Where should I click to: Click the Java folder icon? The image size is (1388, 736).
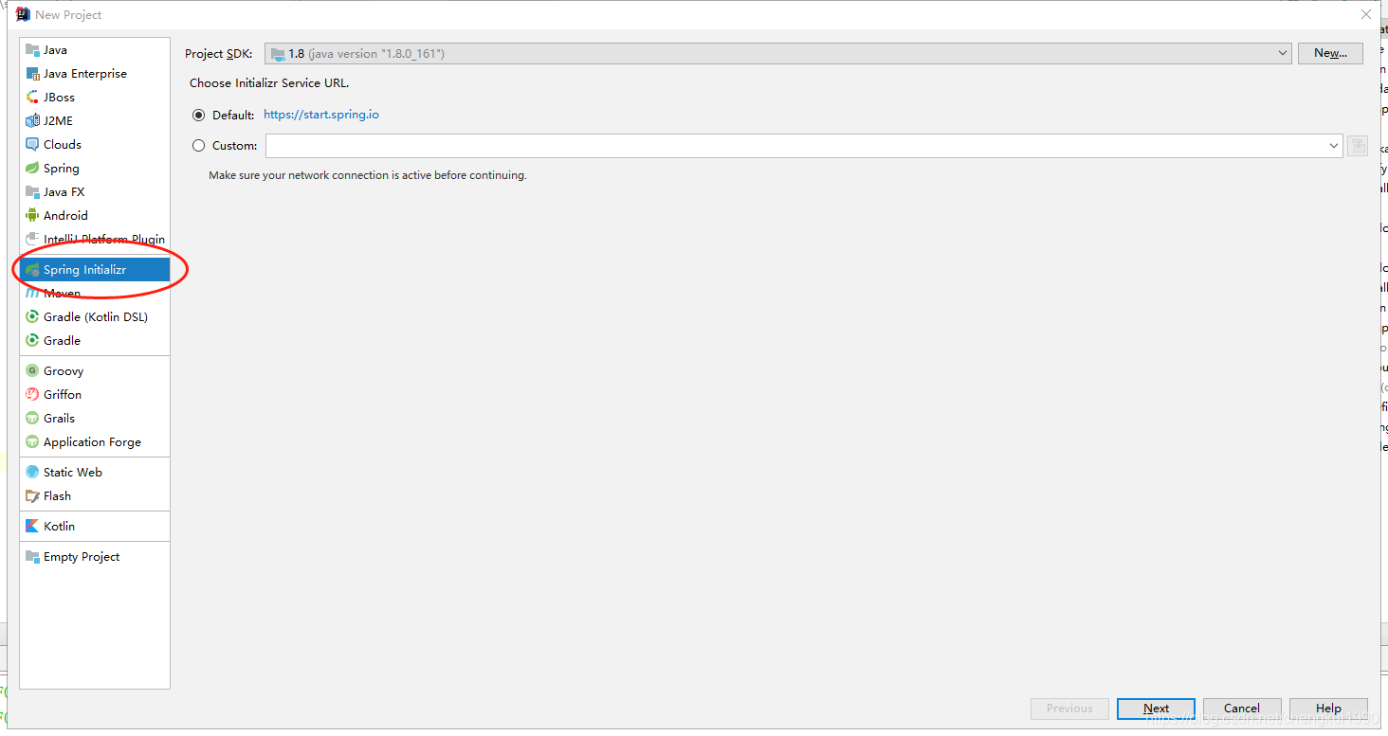point(32,50)
